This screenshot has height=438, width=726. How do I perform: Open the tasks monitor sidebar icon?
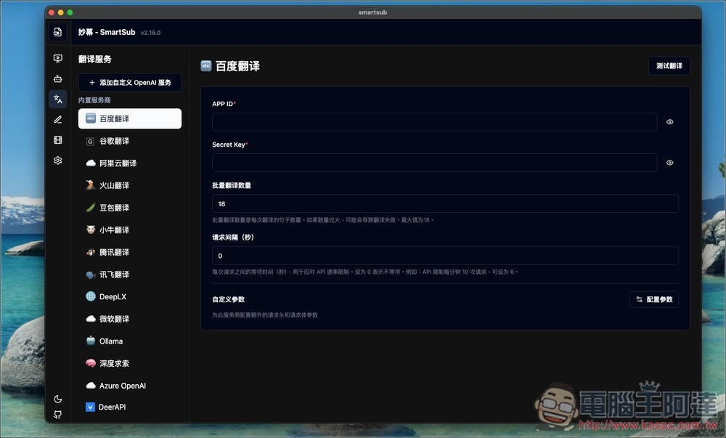click(x=58, y=58)
